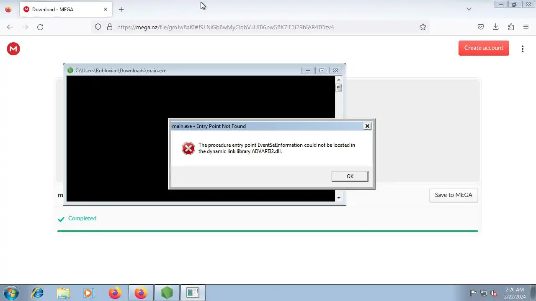Click the browser forward arrow
The width and height of the screenshot is (536, 301).
[x=25, y=27]
